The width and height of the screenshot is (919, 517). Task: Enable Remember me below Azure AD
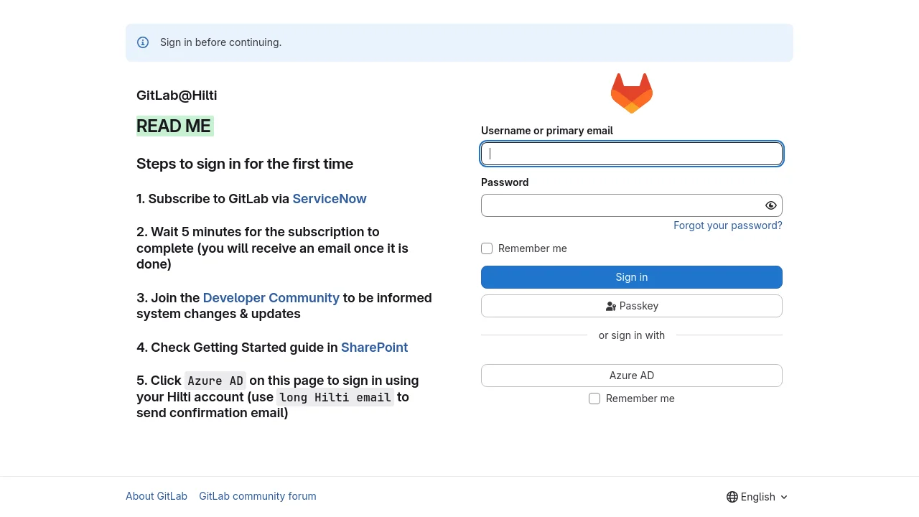(594, 399)
